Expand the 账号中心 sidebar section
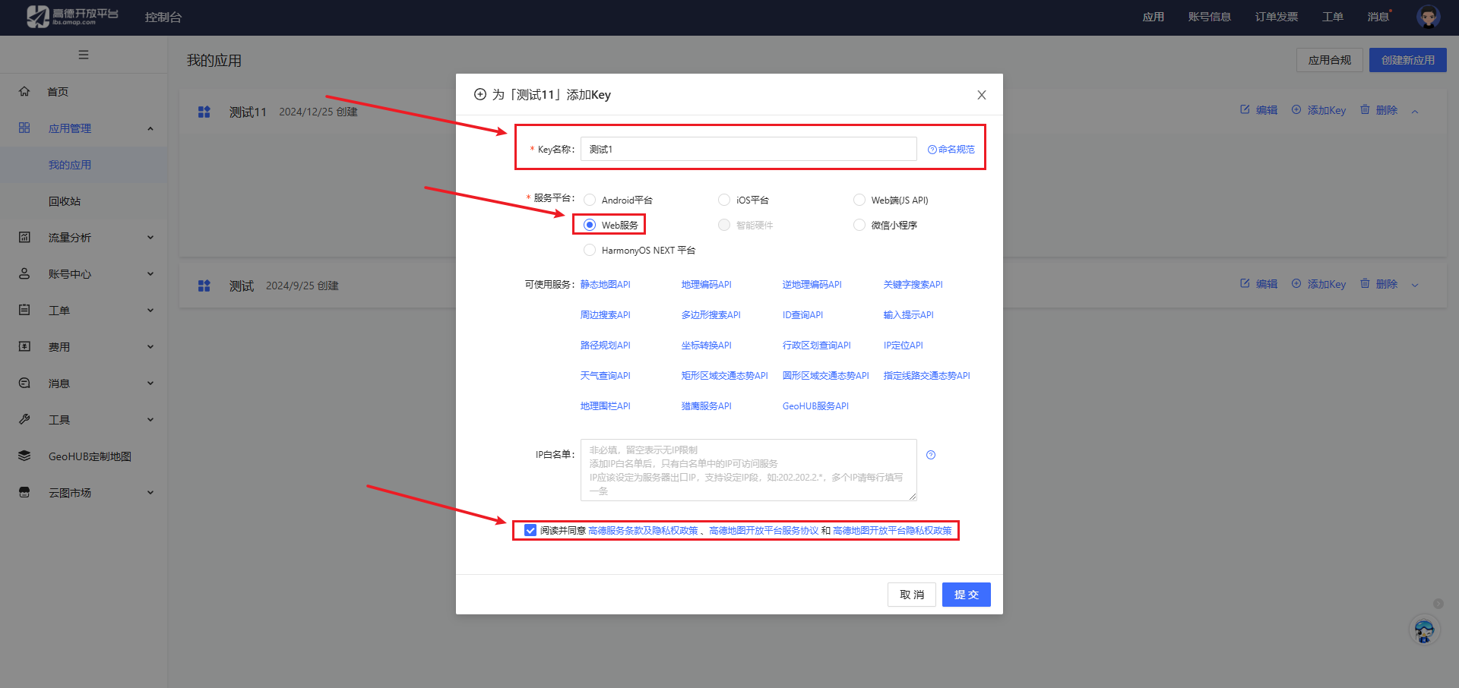The height and width of the screenshot is (688, 1459). pos(150,274)
